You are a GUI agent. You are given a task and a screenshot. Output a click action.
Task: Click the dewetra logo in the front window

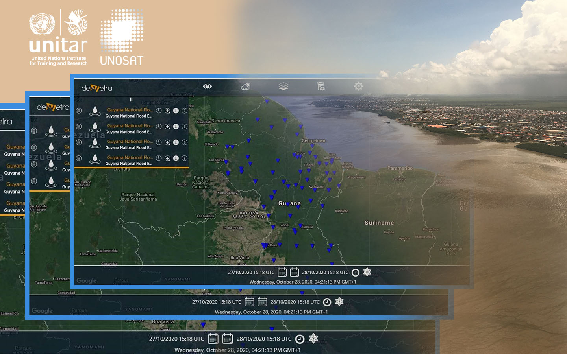tap(97, 88)
